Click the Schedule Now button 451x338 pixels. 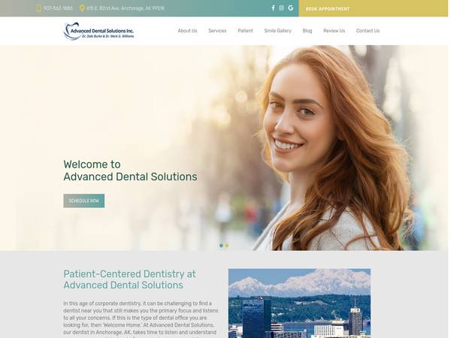(x=84, y=201)
